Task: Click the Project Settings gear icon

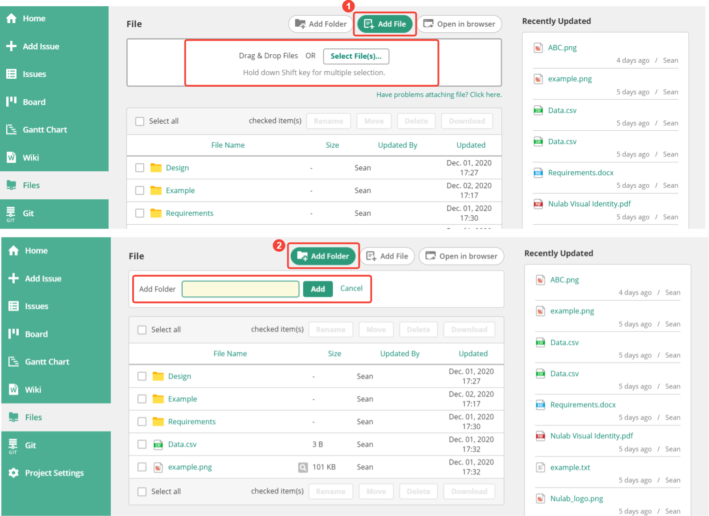Action: (x=13, y=473)
